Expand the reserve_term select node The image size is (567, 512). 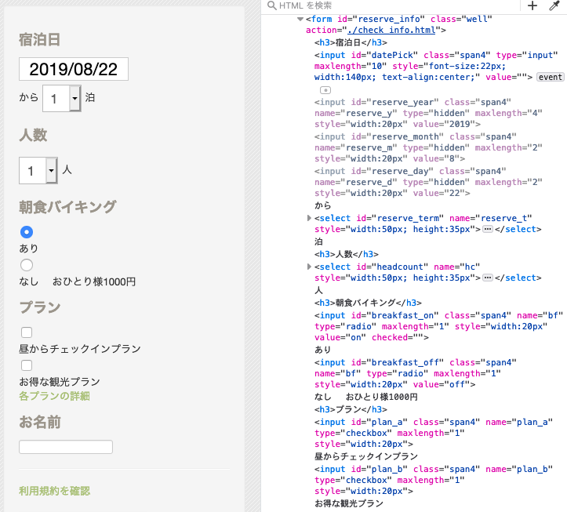pyautogui.click(x=309, y=218)
